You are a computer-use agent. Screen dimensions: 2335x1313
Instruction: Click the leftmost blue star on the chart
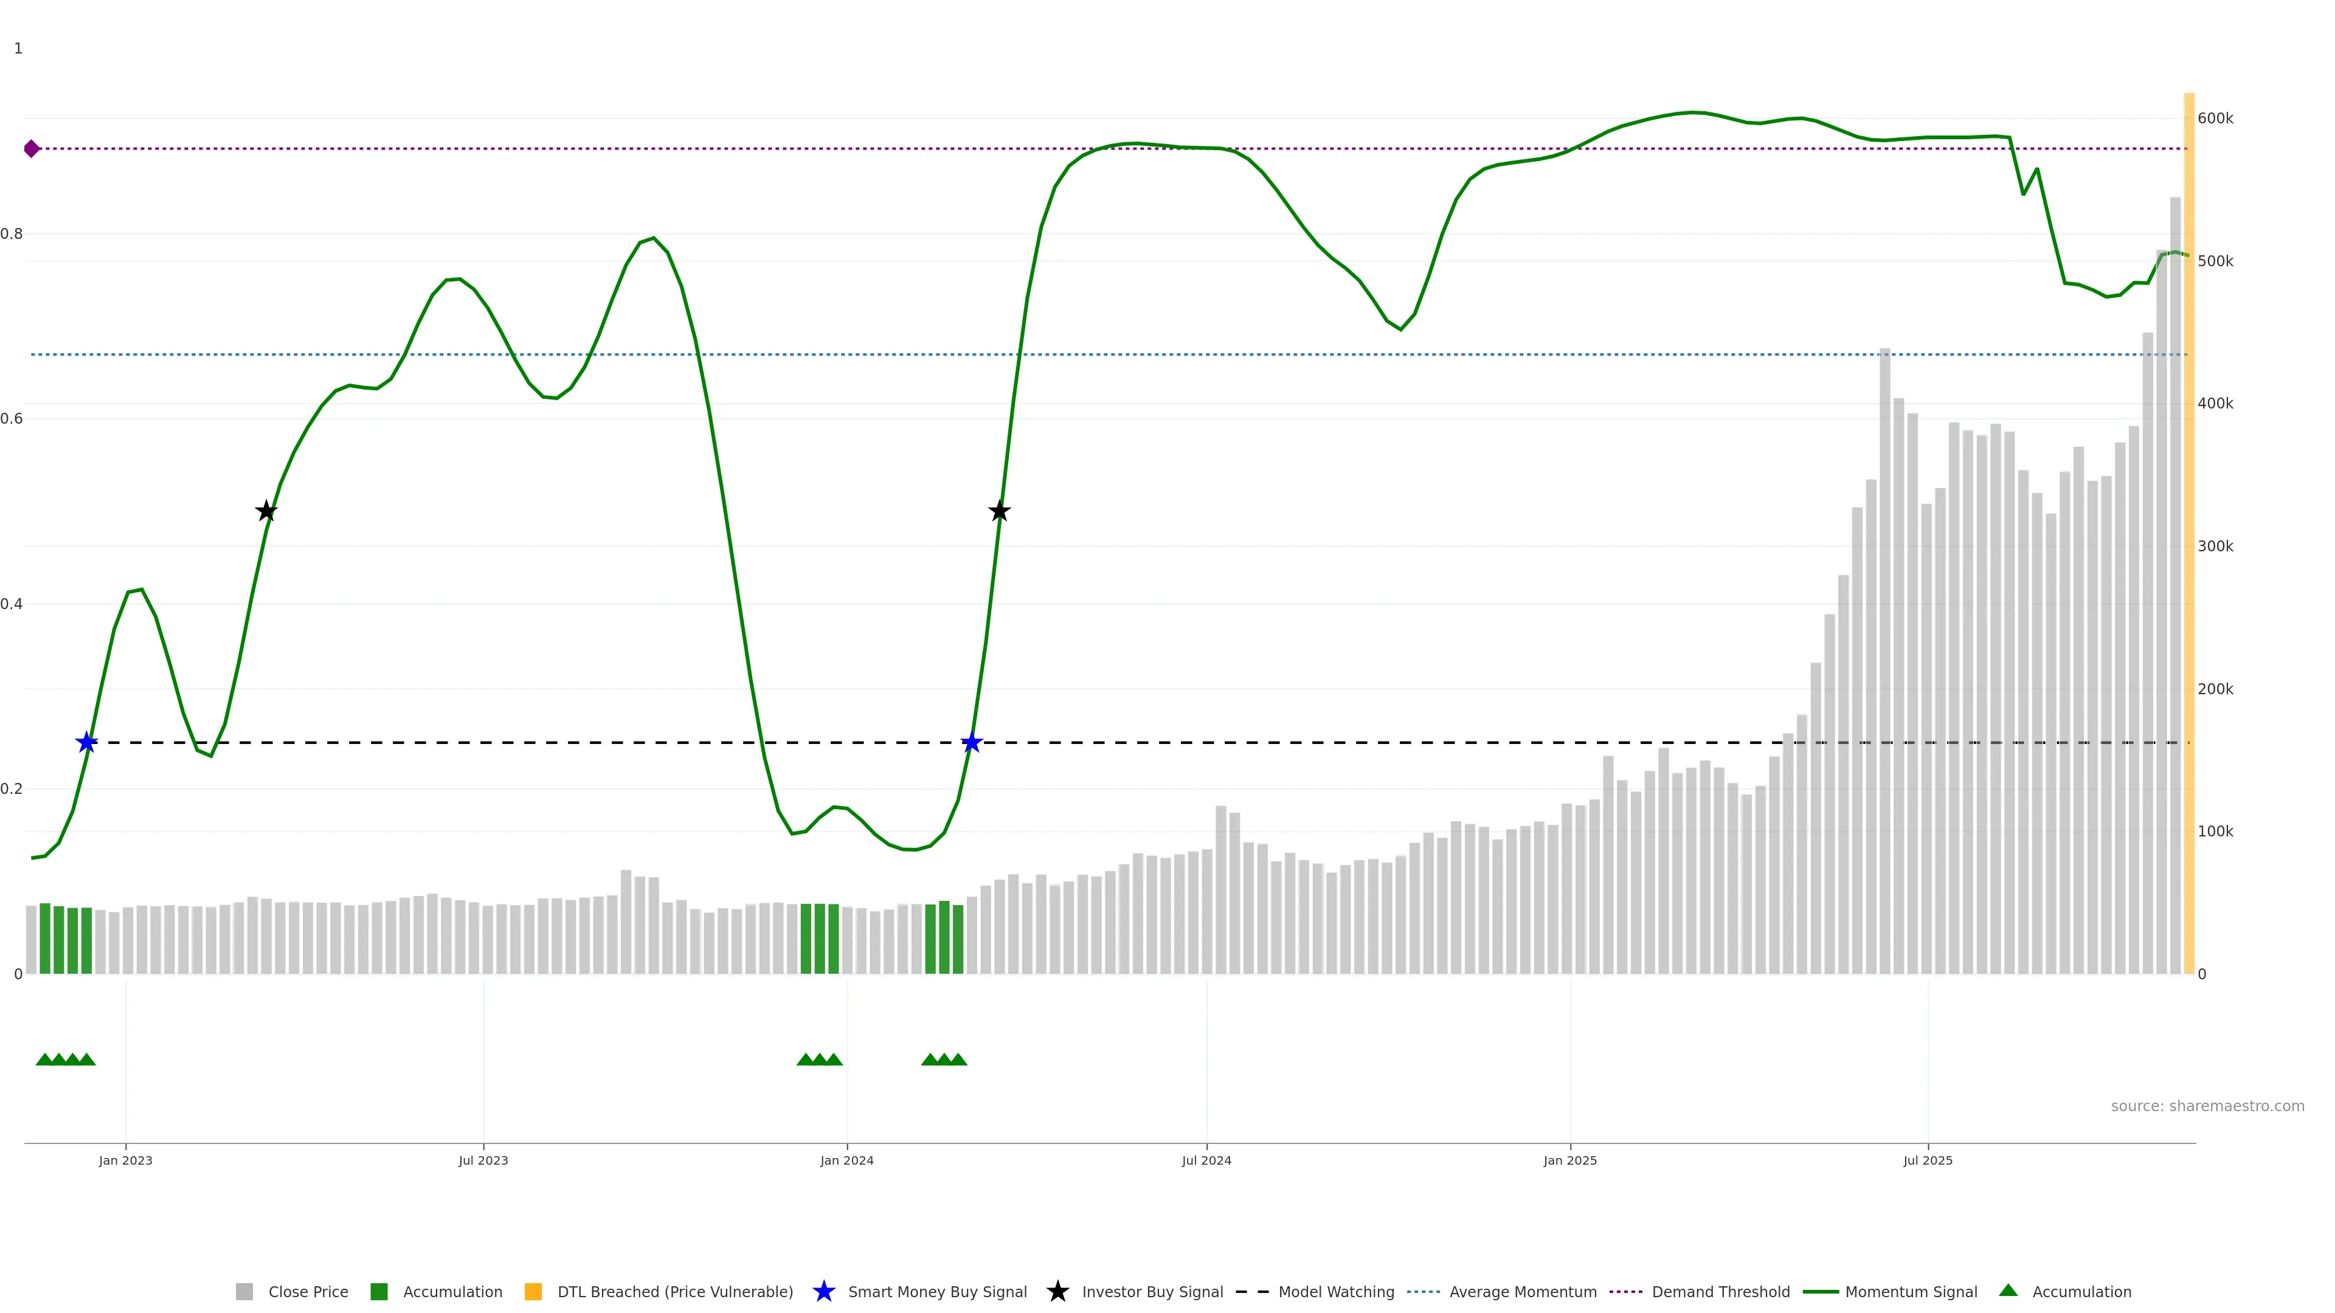(x=86, y=743)
